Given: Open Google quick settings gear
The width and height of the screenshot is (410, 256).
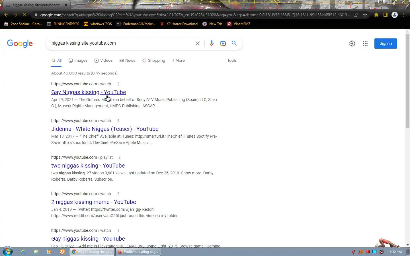Looking at the screenshot, I should [x=352, y=44].
